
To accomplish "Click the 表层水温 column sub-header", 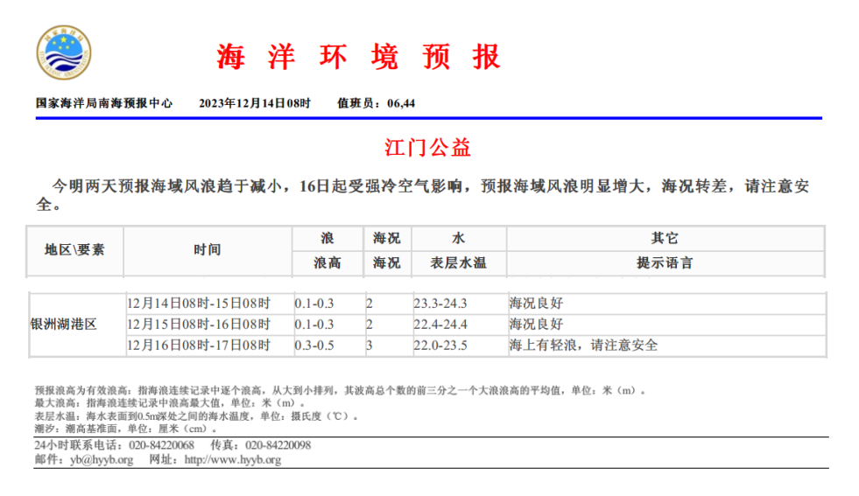I will pyautogui.click(x=458, y=262).
